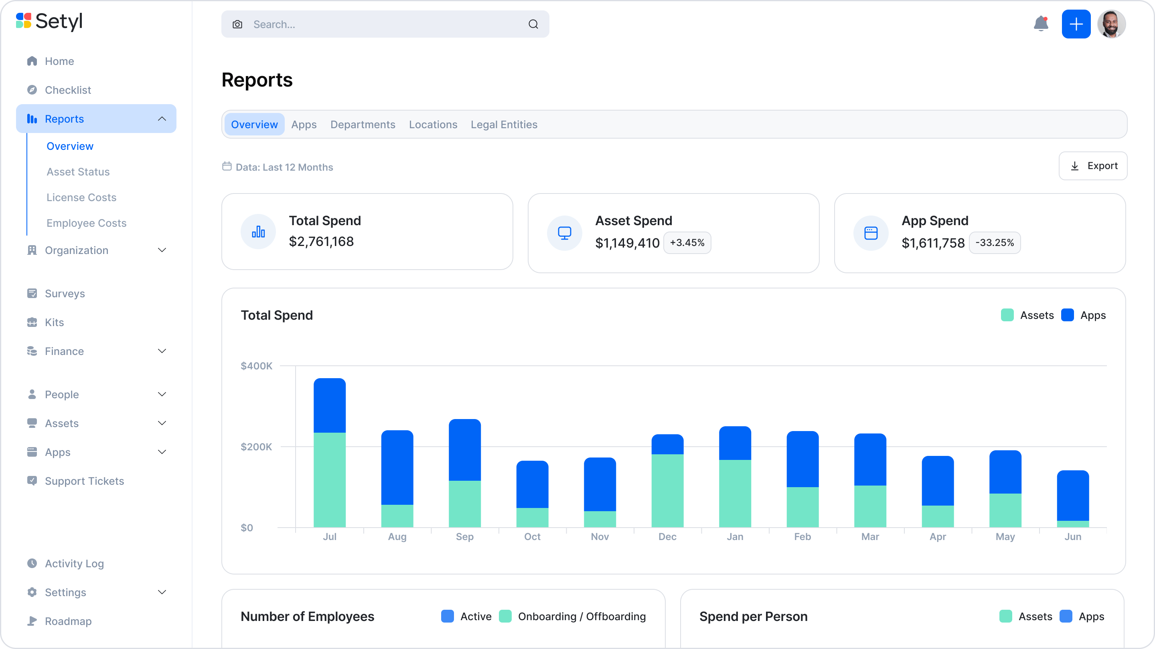This screenshot has width=1155, height=649.
Task: Collapse the Reports section chevron
Action: coord(162,119)
